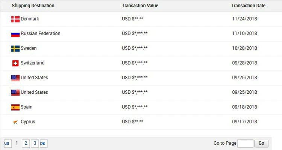
Task: Focus the Go to Page input box
Action: pyautogui.click(x=245, y=143)
